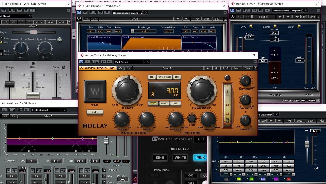The height and width of the screenshot is (184, 326).
Task: Click the RATE modulation knob
Action: tap(147, 119)
